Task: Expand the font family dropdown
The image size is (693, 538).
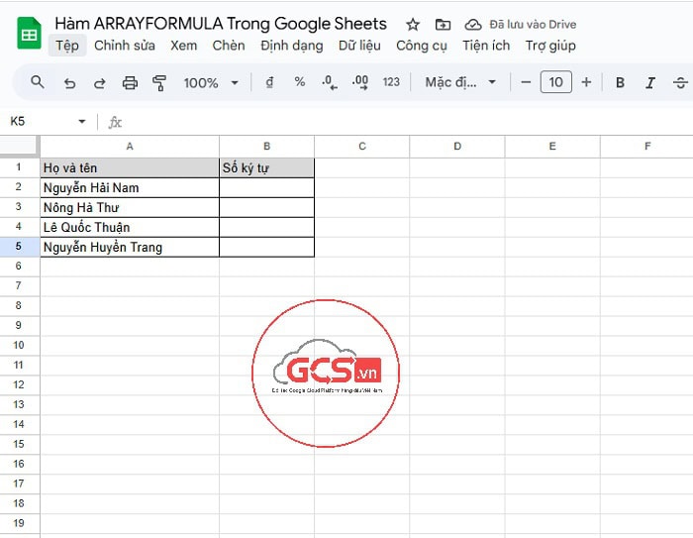Action: pyautogui.click(x=460, y=82)
